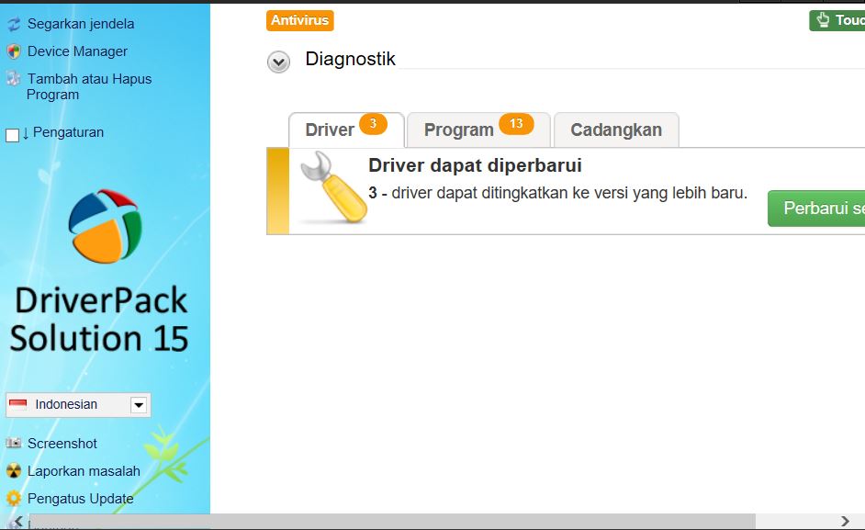Click the Screenshot link
865x530 pixels.
(62, 444)
